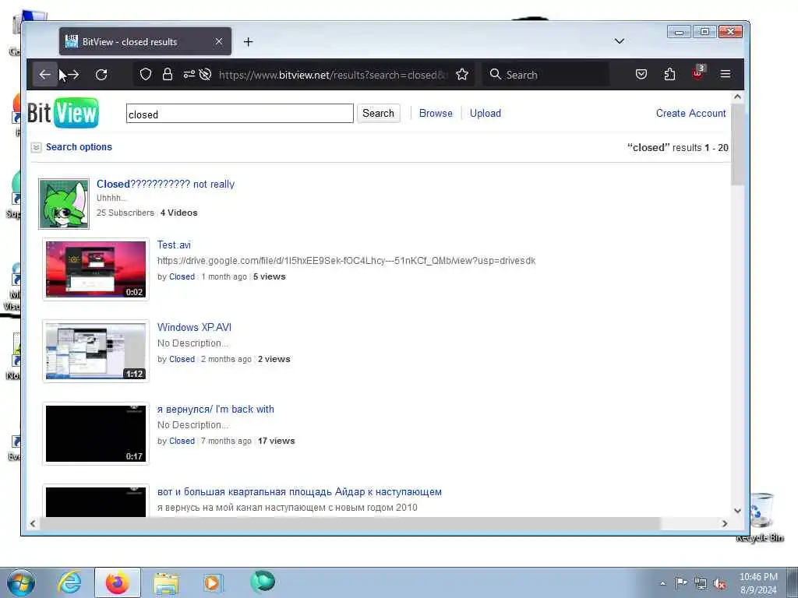Show hidden system tray icons arrow
Viewport: 798px width, 598px height.
(662, 583)
